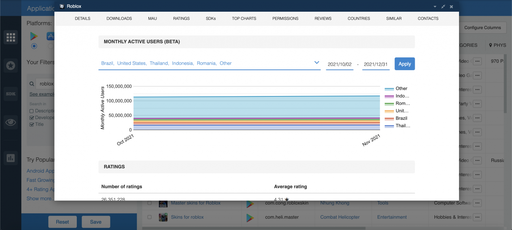The image size is (512, 230).
Task: Switch to the DOWNLOADS tab
Action: (x=119, y=18)
